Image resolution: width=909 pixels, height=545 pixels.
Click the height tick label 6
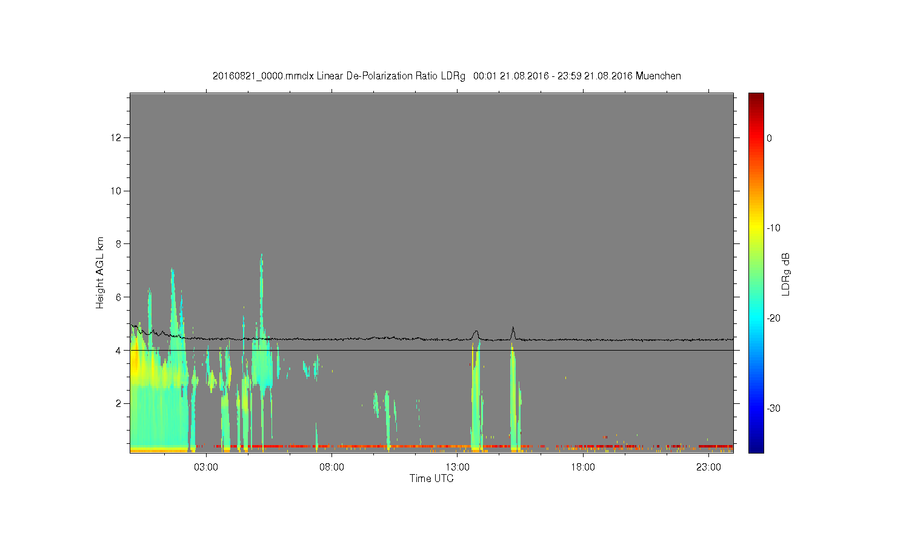(x=119, y=297)
